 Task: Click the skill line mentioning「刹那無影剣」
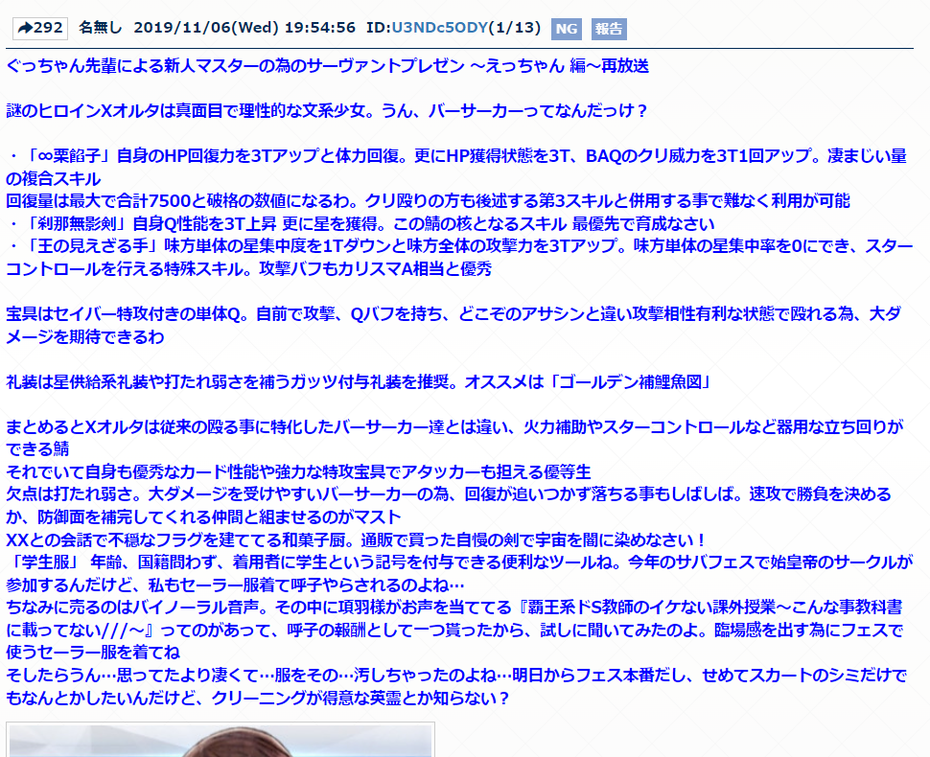360,223
